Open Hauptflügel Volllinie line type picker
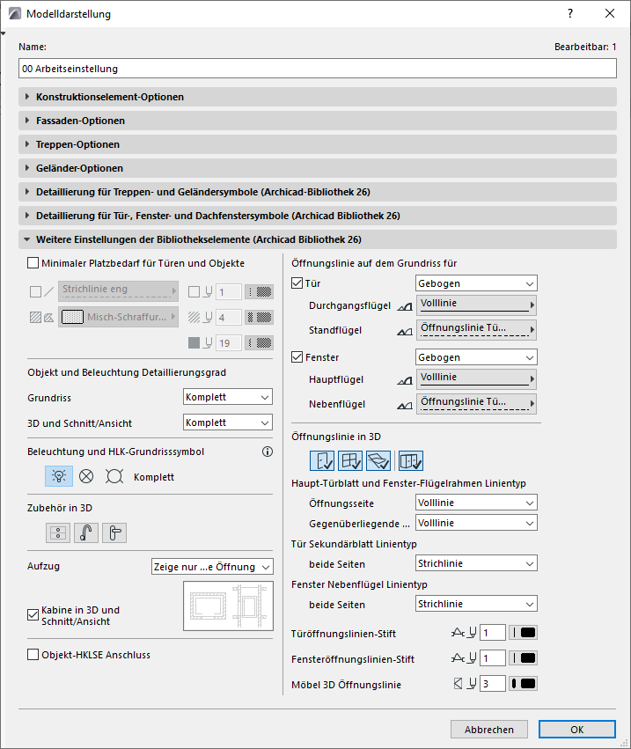631x749 pixels. 476,378
